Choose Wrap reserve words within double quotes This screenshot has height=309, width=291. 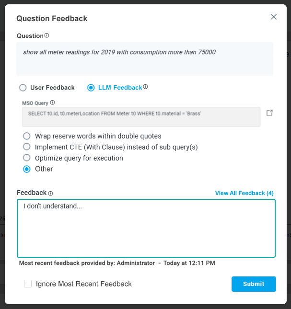pos(27,136)
